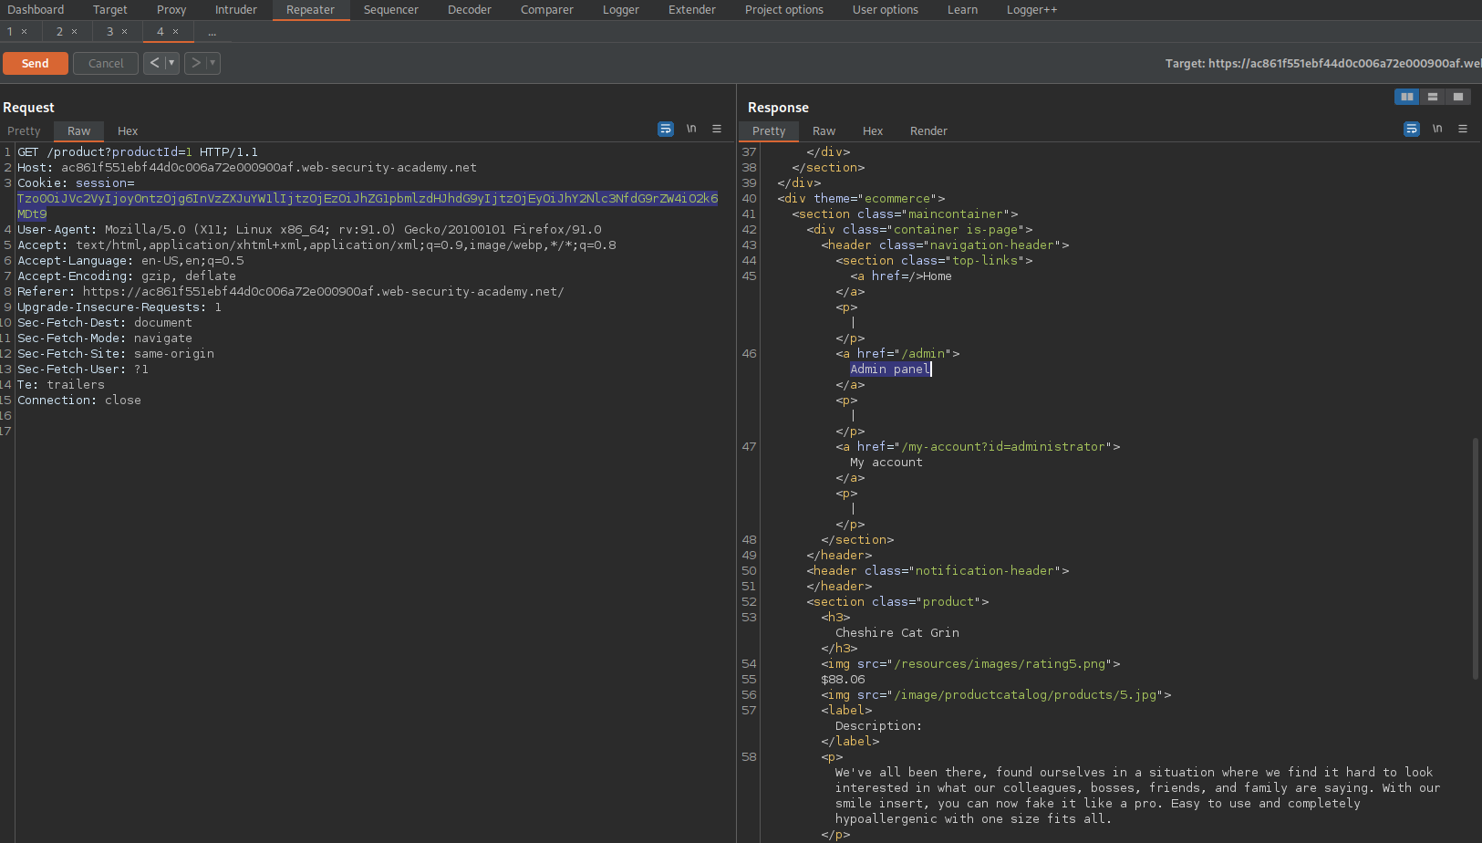Close Repeater tab 1
The height and width of the screenshot is (843, 1482).
click(25, 32)
